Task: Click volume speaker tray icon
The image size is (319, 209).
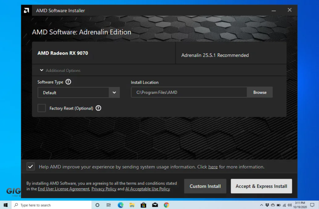Action: pos(290,205)
